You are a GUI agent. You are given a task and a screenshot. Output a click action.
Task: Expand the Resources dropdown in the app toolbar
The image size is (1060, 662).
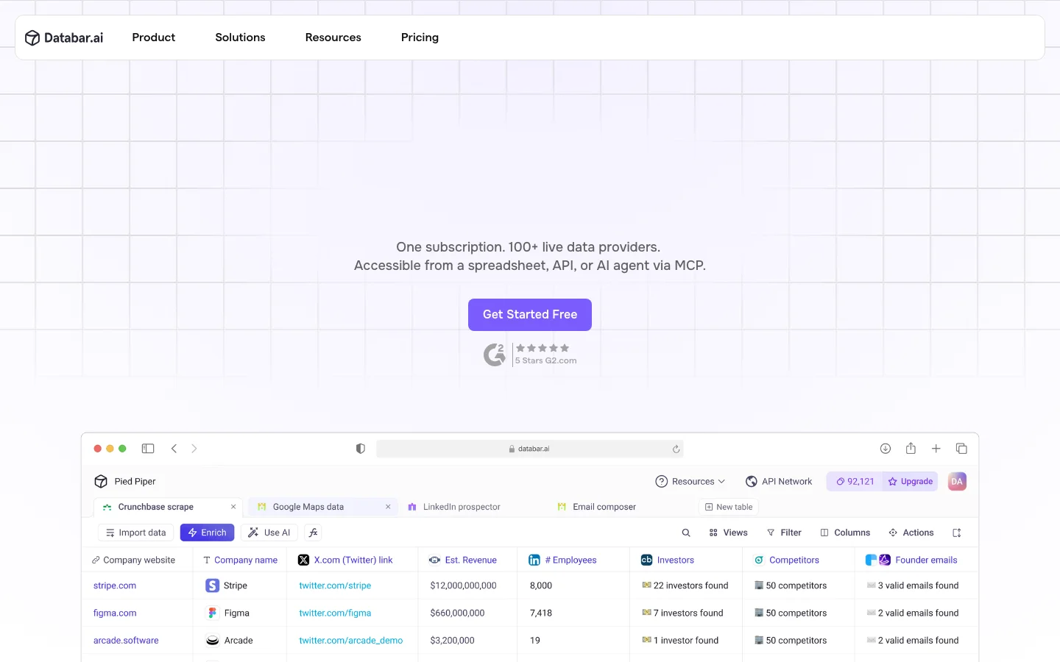point(690,482)
